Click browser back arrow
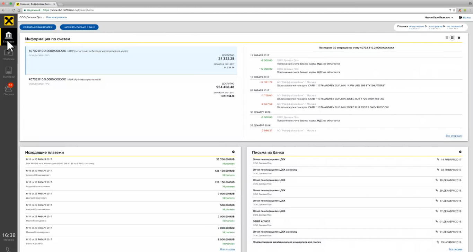Image resolution: width=473 pixels, height=252 pixels. (x=3, y=10)
